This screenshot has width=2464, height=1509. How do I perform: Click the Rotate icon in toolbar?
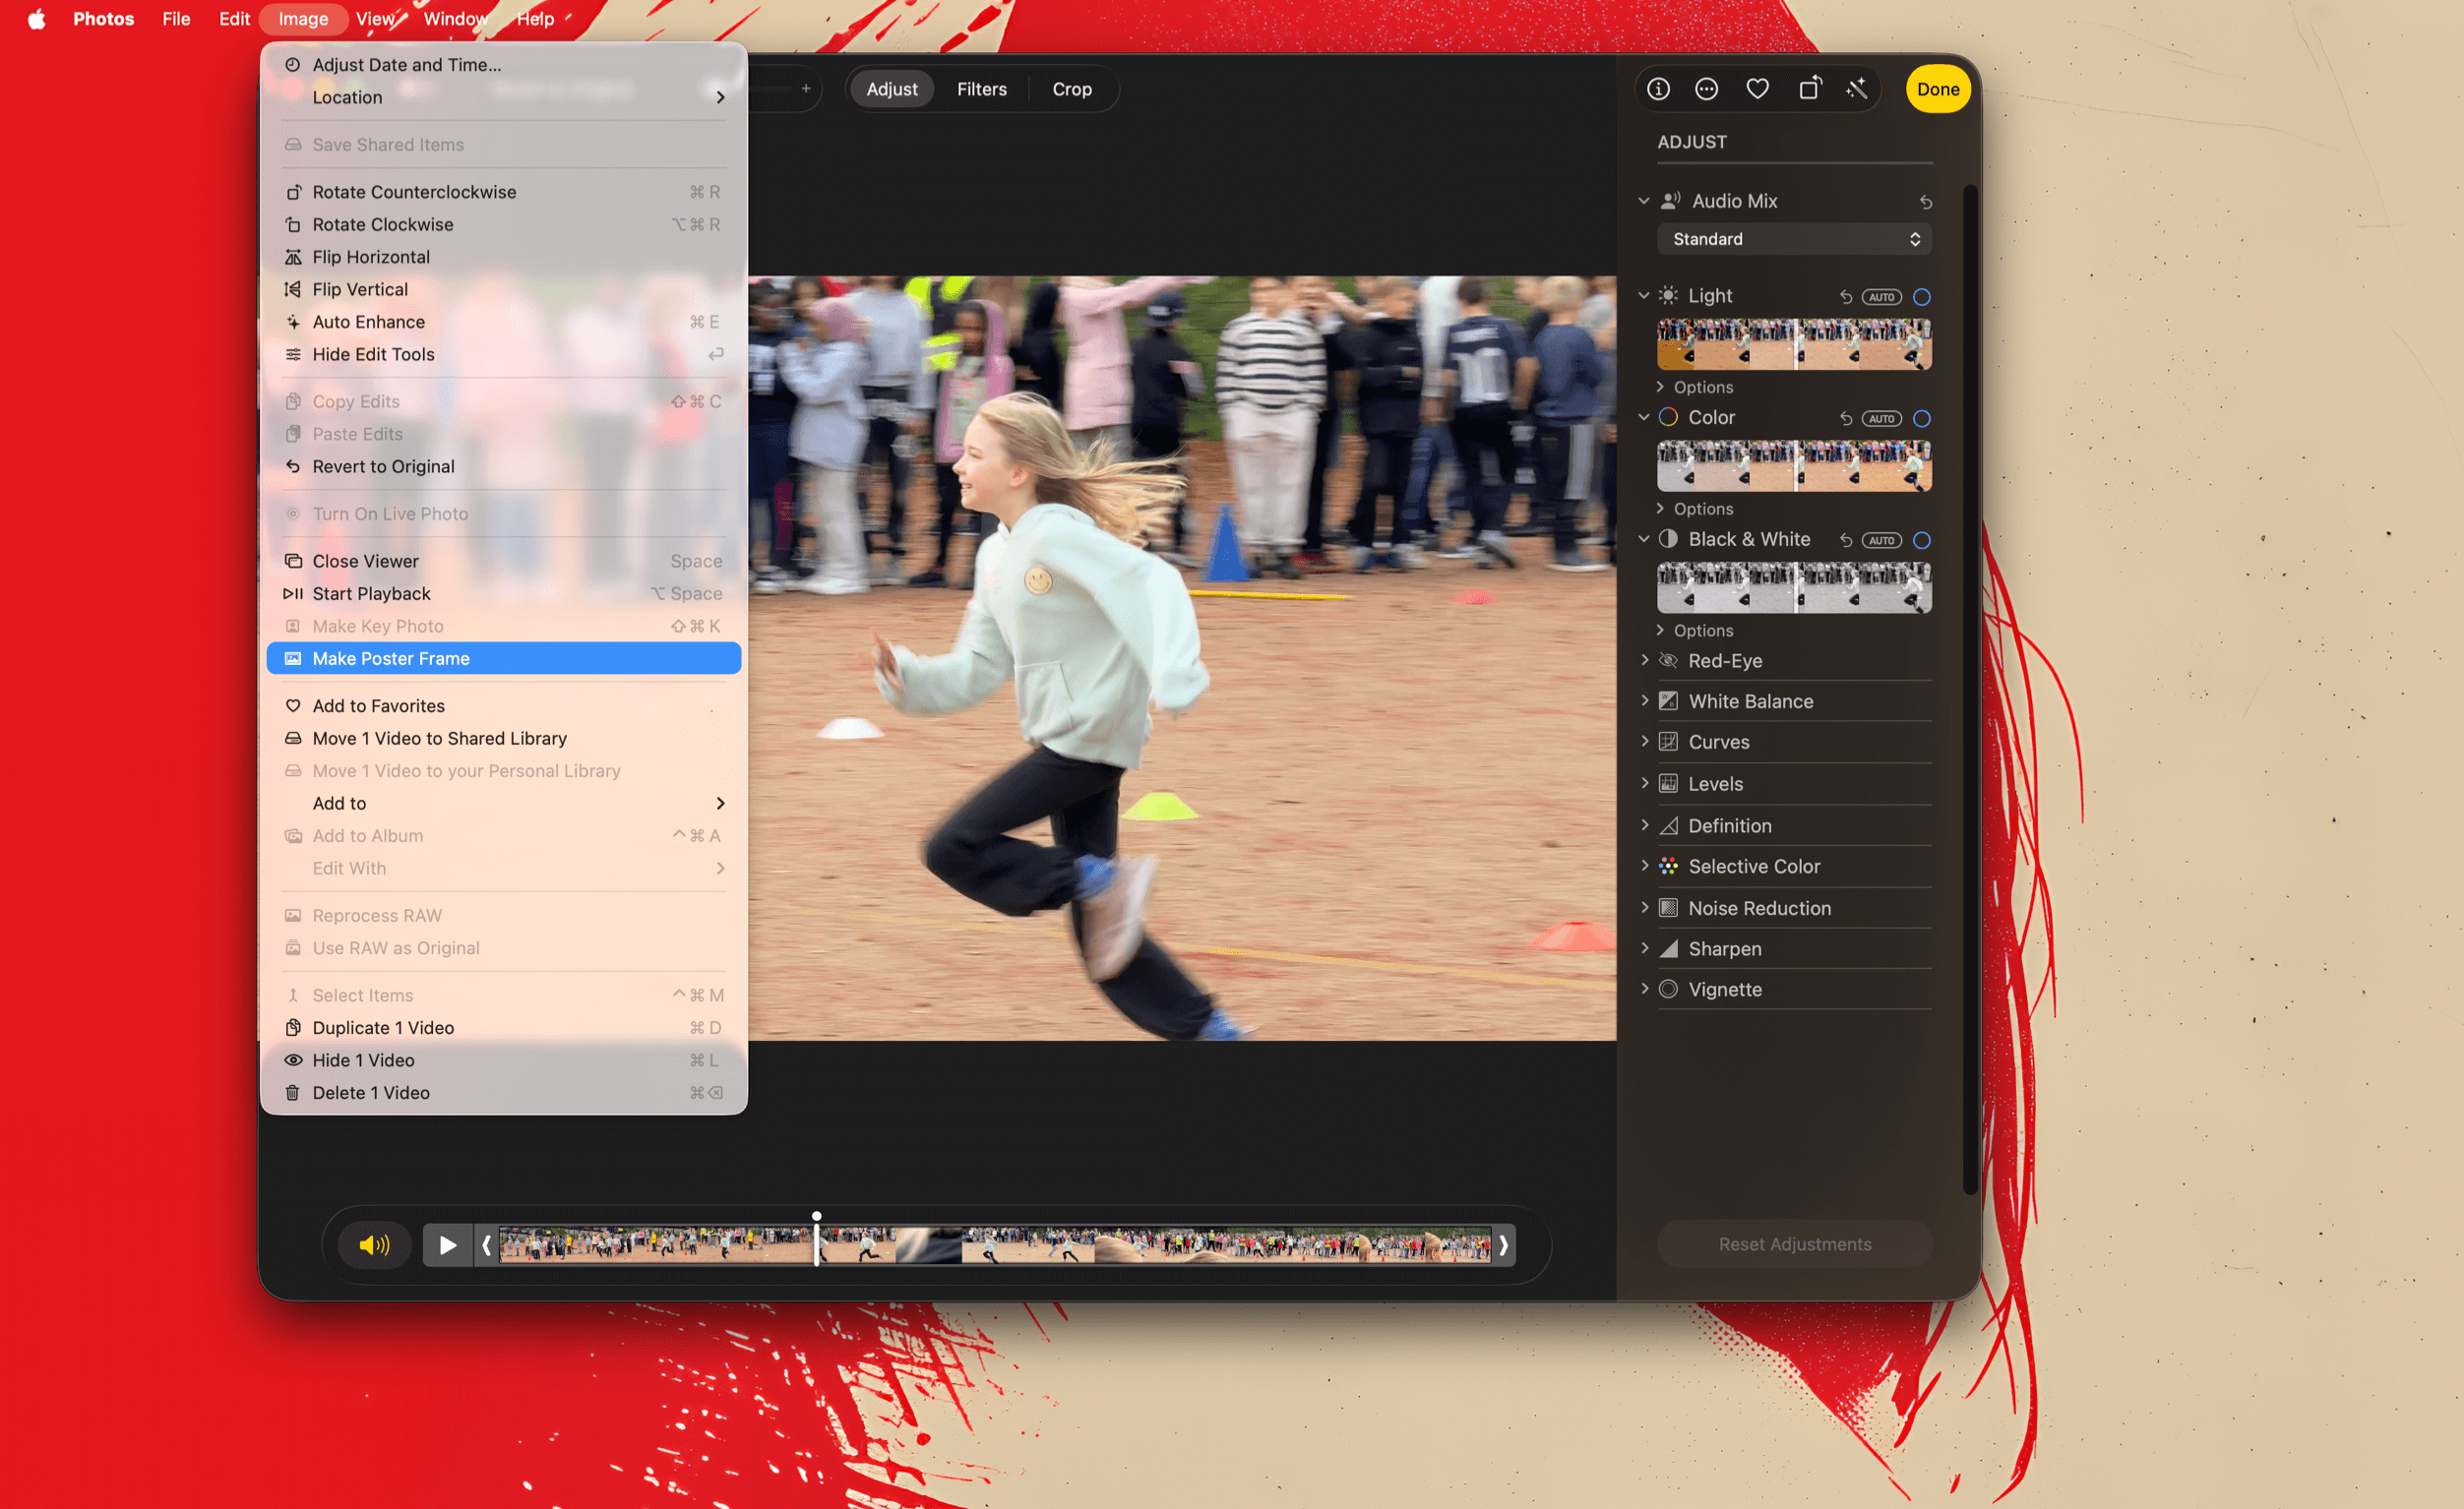pos(1809,89)
